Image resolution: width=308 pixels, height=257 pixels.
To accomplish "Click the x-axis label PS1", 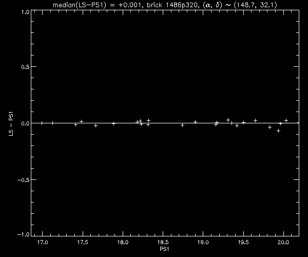I will (x=164, y=249).
